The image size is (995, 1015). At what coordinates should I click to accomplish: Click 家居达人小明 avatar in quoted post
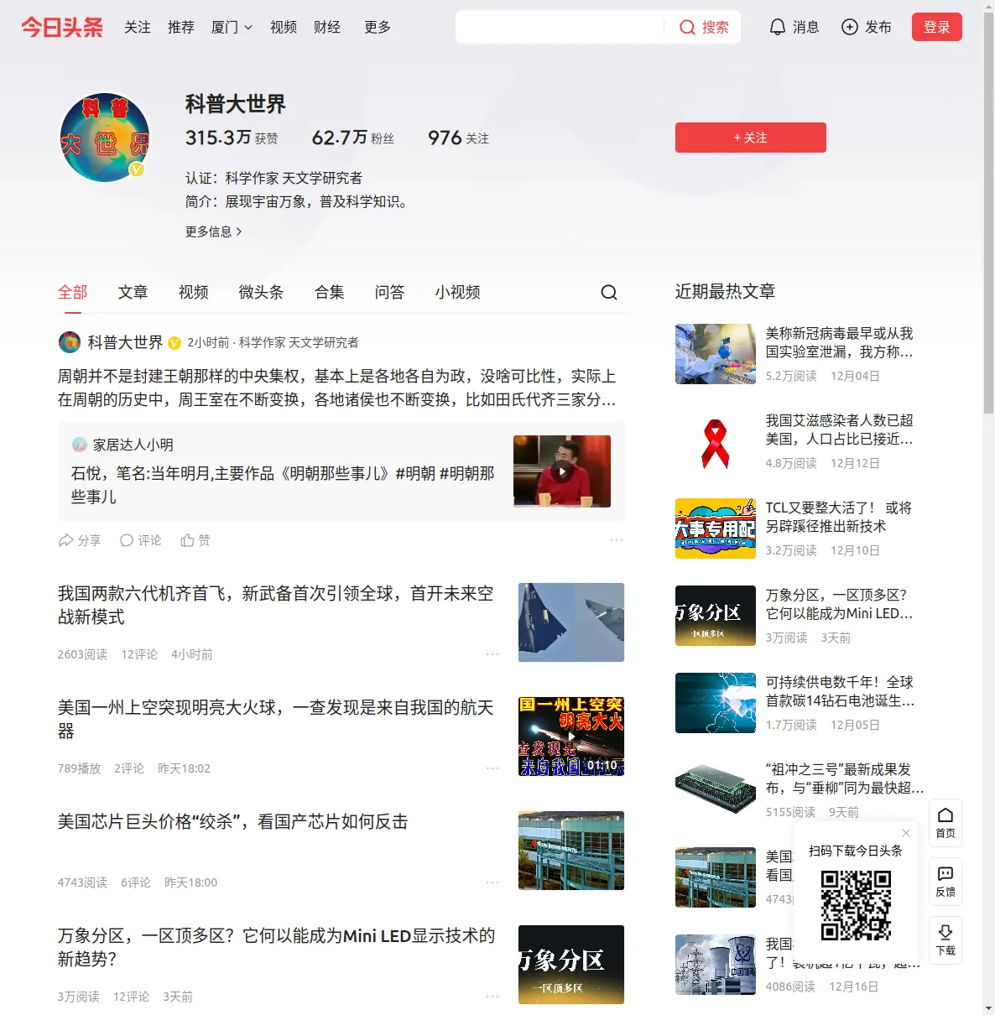point(80,445)
